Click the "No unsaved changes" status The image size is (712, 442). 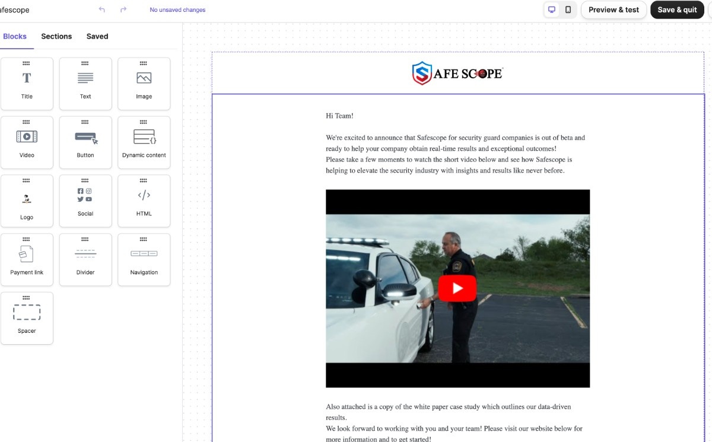[x=177, y=10]
